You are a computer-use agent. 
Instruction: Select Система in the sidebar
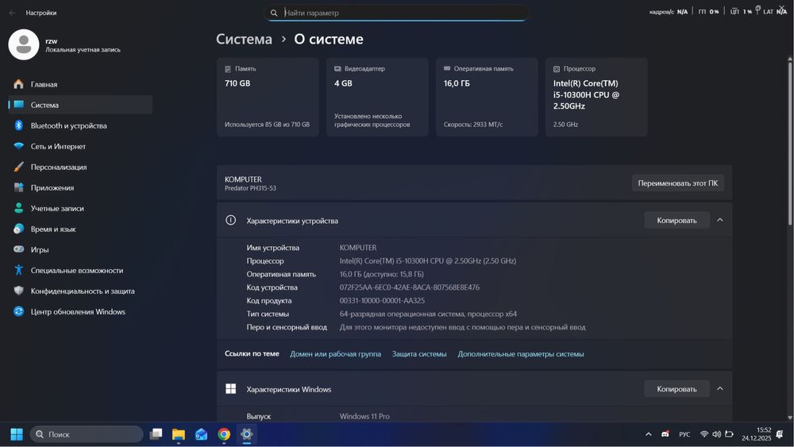(x=80, y=105)
